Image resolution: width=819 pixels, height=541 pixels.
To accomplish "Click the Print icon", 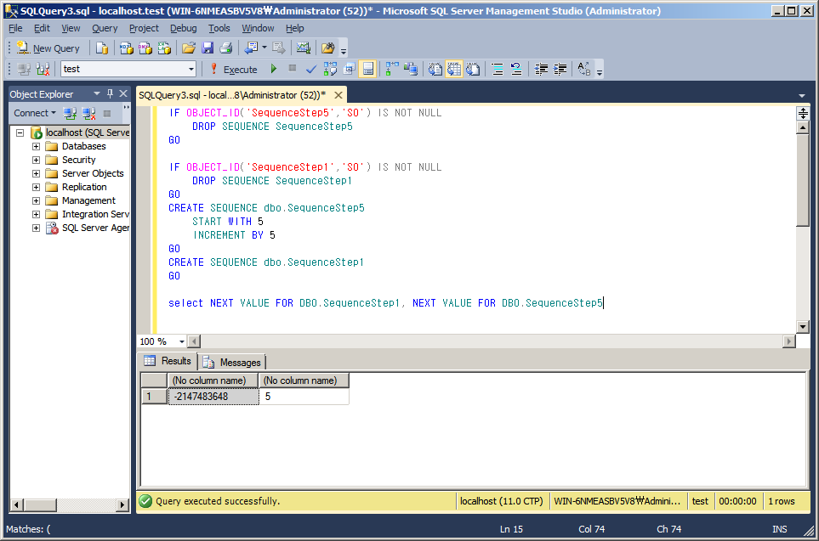I will coord(225,48).
